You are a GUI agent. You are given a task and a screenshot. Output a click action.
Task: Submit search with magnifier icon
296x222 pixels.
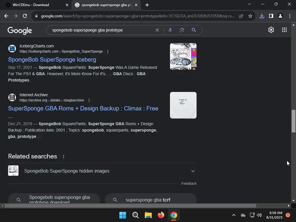coord(194,30)
